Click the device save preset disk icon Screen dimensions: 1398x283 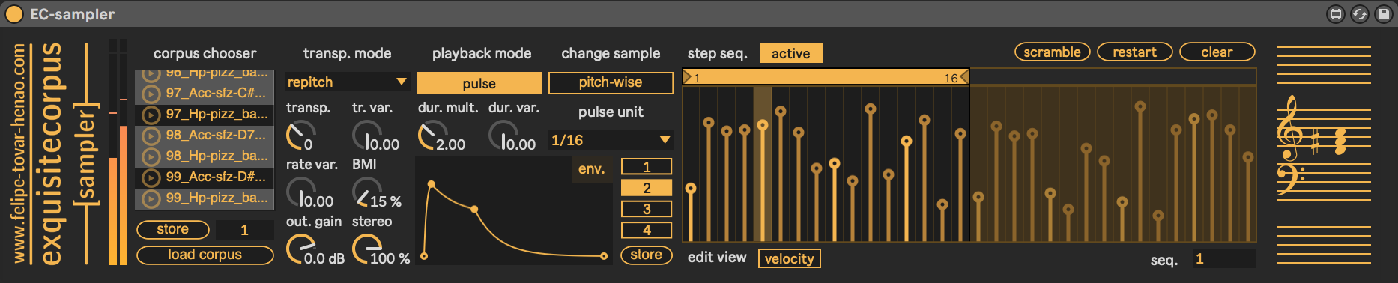(x=1383, y=13)
